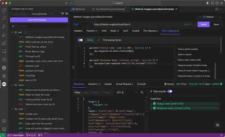Image resolution: width=225 pixels, height=137 pixels.
Task: Click Launchpad in the status bar
Action: 16,135
